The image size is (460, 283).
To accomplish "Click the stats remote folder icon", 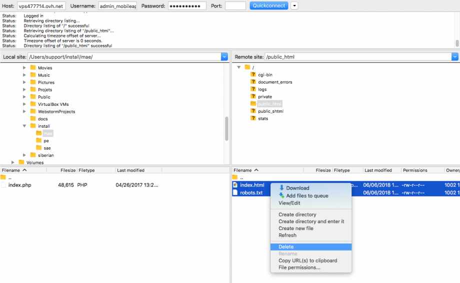I will [253, 118].
